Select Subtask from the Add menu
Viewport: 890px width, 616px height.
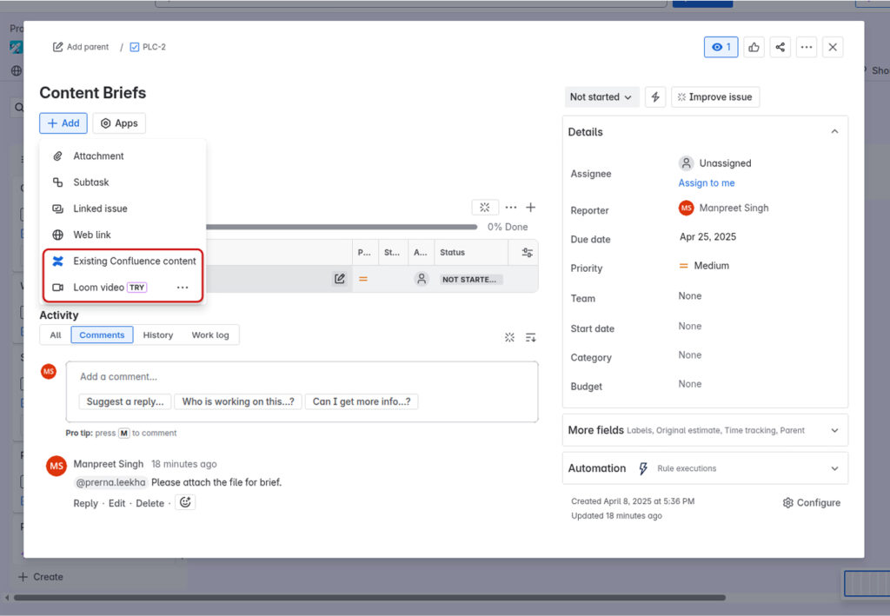[x=123, y=182]
